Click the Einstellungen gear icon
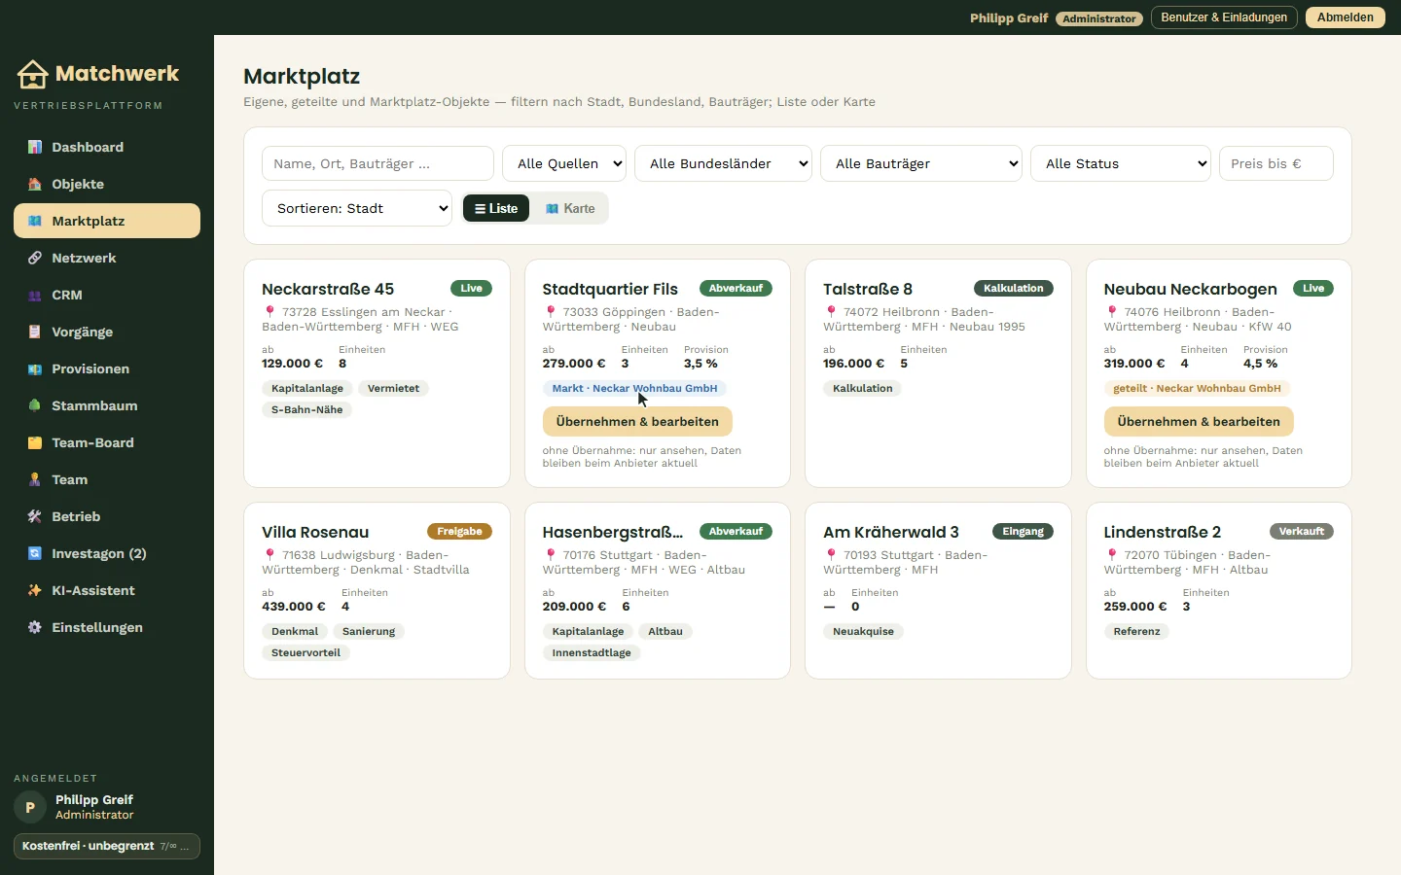This screenshot has width=1401, height=875. click(x=35, y=627)
